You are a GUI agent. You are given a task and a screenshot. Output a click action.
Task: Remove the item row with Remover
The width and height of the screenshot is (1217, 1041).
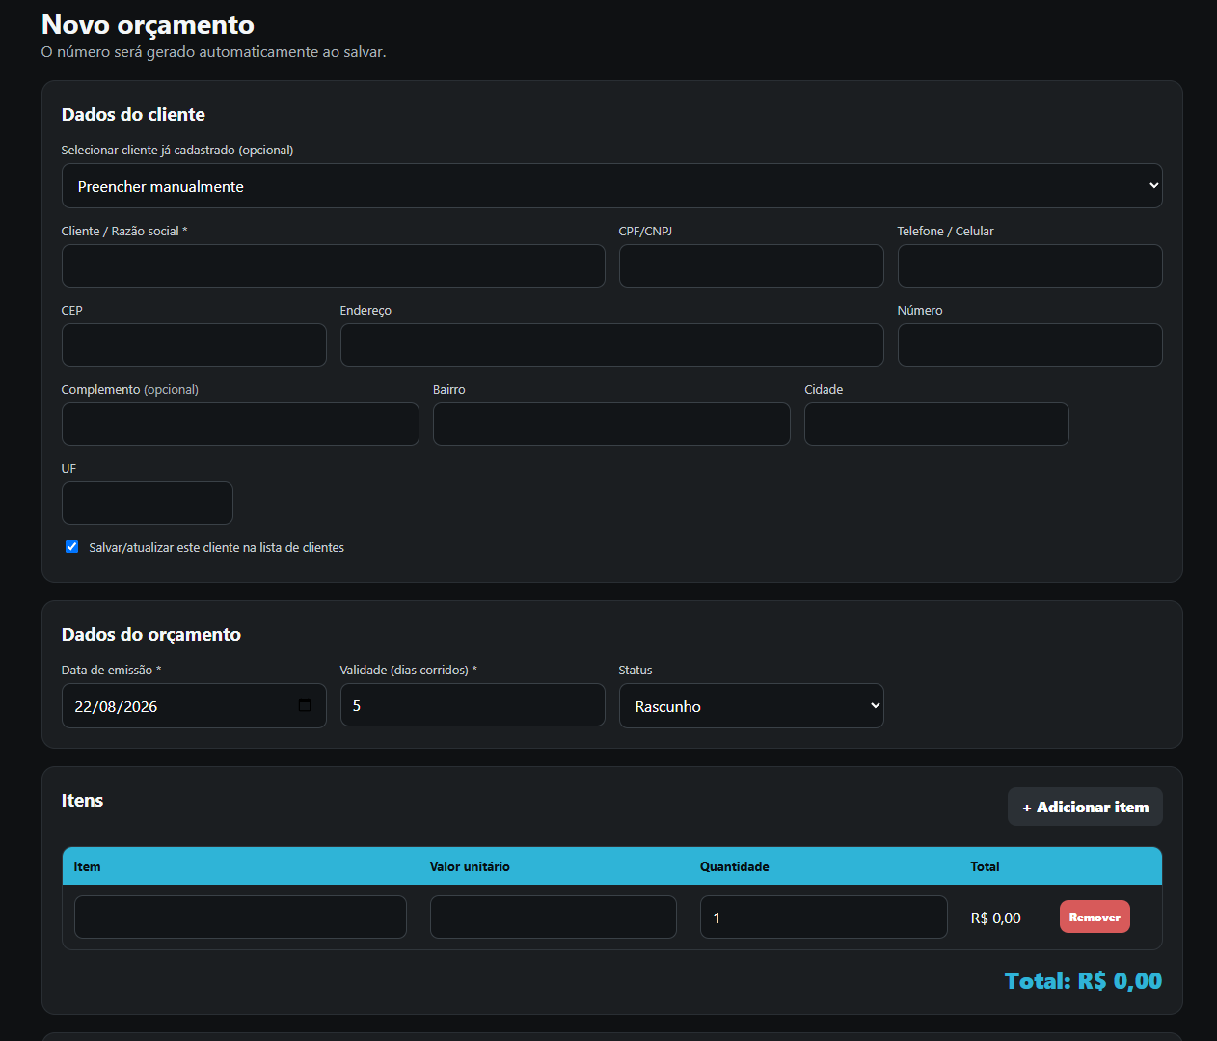(x=1095, y=917)
